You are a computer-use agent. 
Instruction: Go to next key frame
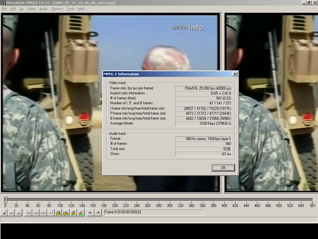tap(66, 213)
